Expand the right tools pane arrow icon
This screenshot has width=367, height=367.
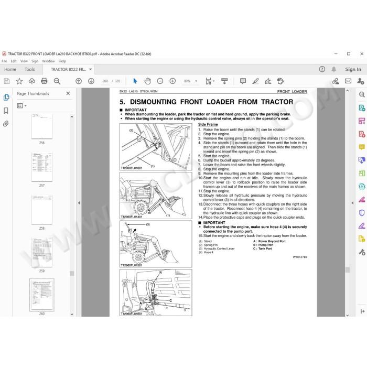tap(363, 311)
